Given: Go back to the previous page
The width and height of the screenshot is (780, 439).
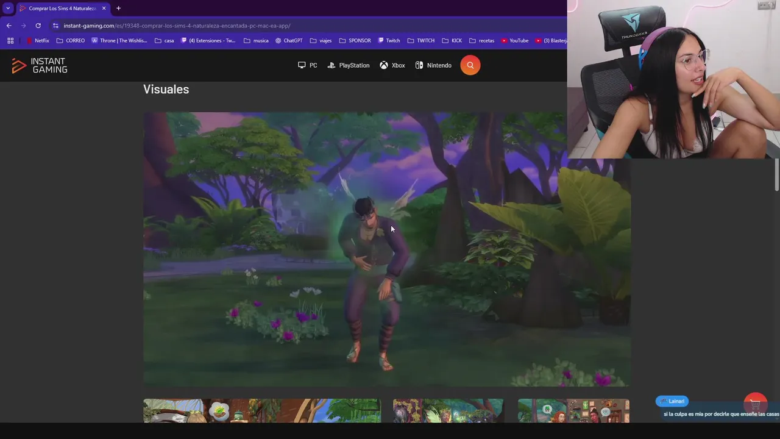Looking at the screenshot, I should (x=9, y=26).
